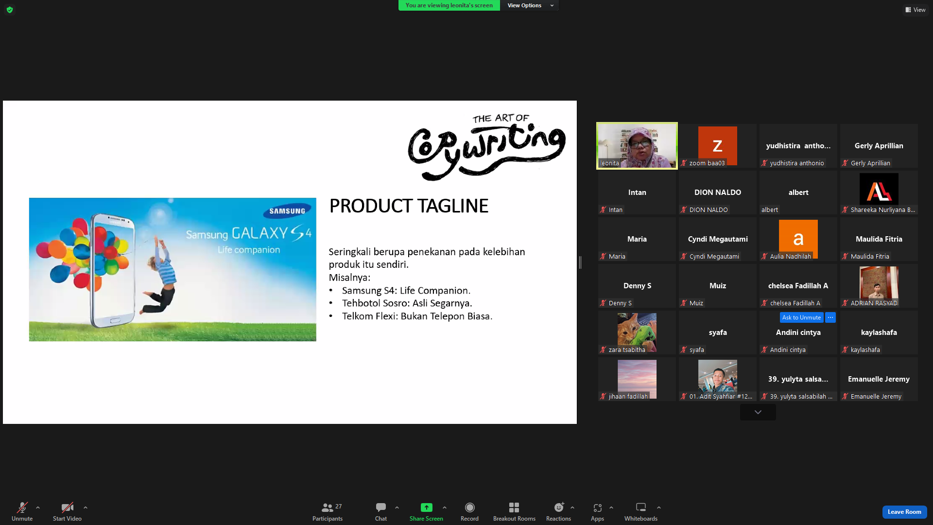Select jihaan fadillah participant tile
This screenshot has height=525, width=933.
637,379
